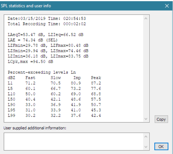The image size is (173, 154).
Task: Focus the user supplied additional information field
Action: click(x=73, y=141)
